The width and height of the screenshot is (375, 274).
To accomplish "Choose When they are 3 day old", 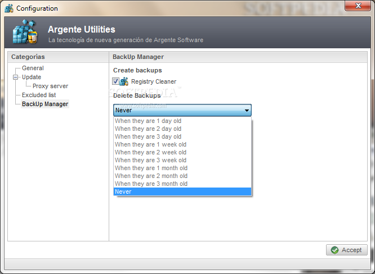I will [182, 136].
